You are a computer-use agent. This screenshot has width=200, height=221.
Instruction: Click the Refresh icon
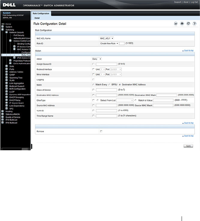[x=188, y=24]
